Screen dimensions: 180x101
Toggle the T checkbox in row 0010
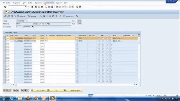(x=77, y=38)
